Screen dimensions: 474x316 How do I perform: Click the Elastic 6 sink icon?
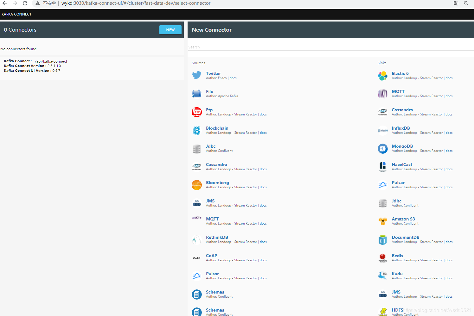click(383, 76)
